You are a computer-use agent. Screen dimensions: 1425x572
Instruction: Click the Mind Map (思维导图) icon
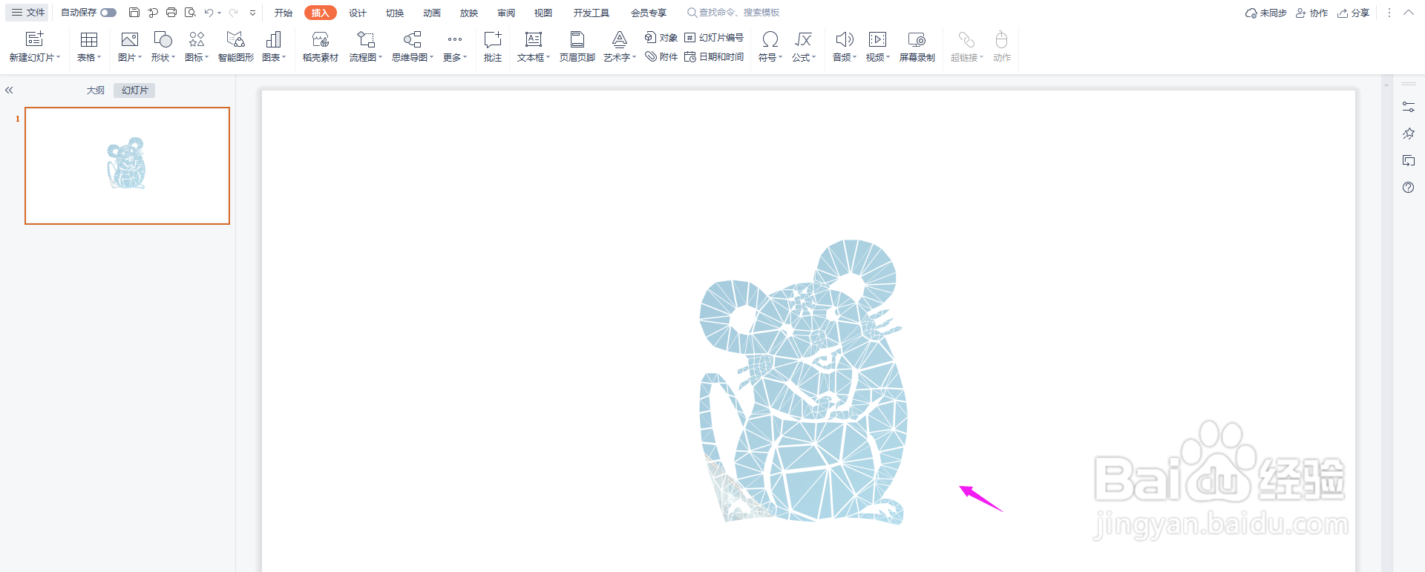(412, 39)
